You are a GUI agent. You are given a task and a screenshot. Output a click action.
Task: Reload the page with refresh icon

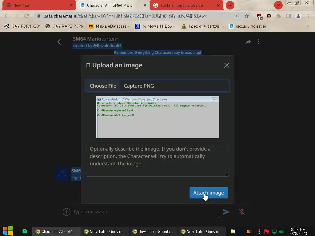point(26,16)
